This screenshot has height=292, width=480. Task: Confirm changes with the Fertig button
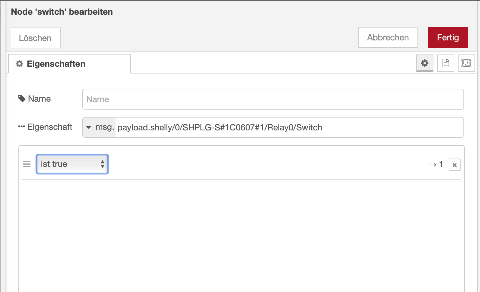[448, 37]
